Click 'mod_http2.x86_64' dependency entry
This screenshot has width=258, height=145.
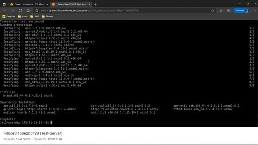tap(123, 112)
